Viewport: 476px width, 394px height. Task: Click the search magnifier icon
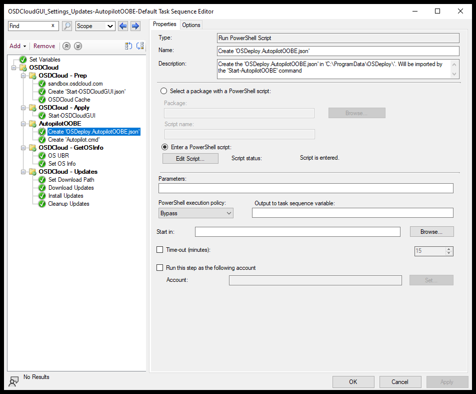click(67, 25)
